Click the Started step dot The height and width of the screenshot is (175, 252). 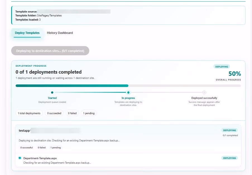pyautogui.click(x=52, y=92)
